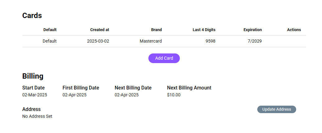Select the 2025-03-02 created date cell
This screenshot has height=133, width=322.
[98, 41]
